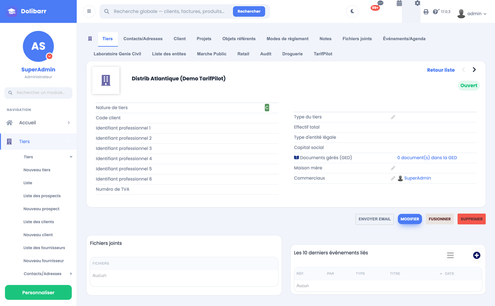495x306 pixels.
Task: Open the Marche Public tab
Action: (212, 54)
